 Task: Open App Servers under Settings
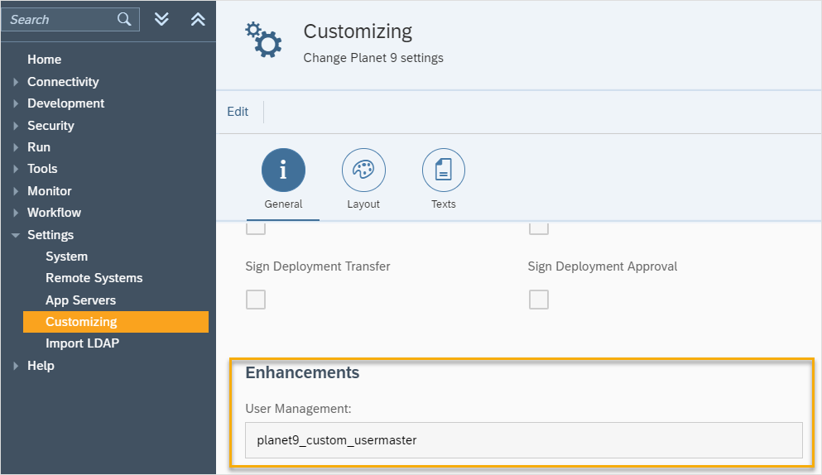80,300
